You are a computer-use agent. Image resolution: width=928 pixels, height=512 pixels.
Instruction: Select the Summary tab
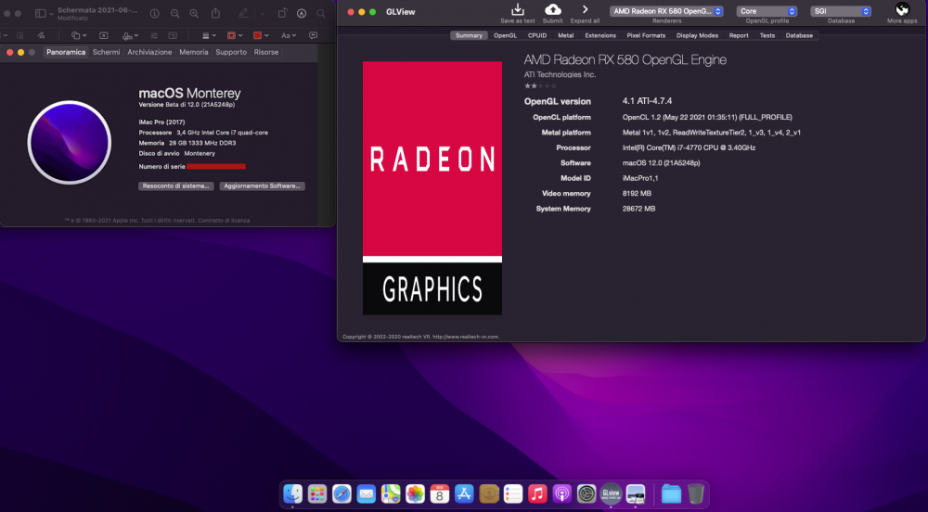tap(469, 35)
